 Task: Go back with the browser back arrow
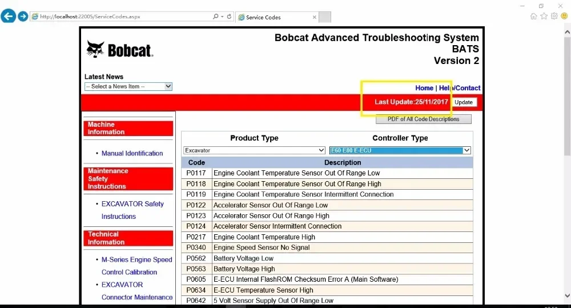coord(9,17)
